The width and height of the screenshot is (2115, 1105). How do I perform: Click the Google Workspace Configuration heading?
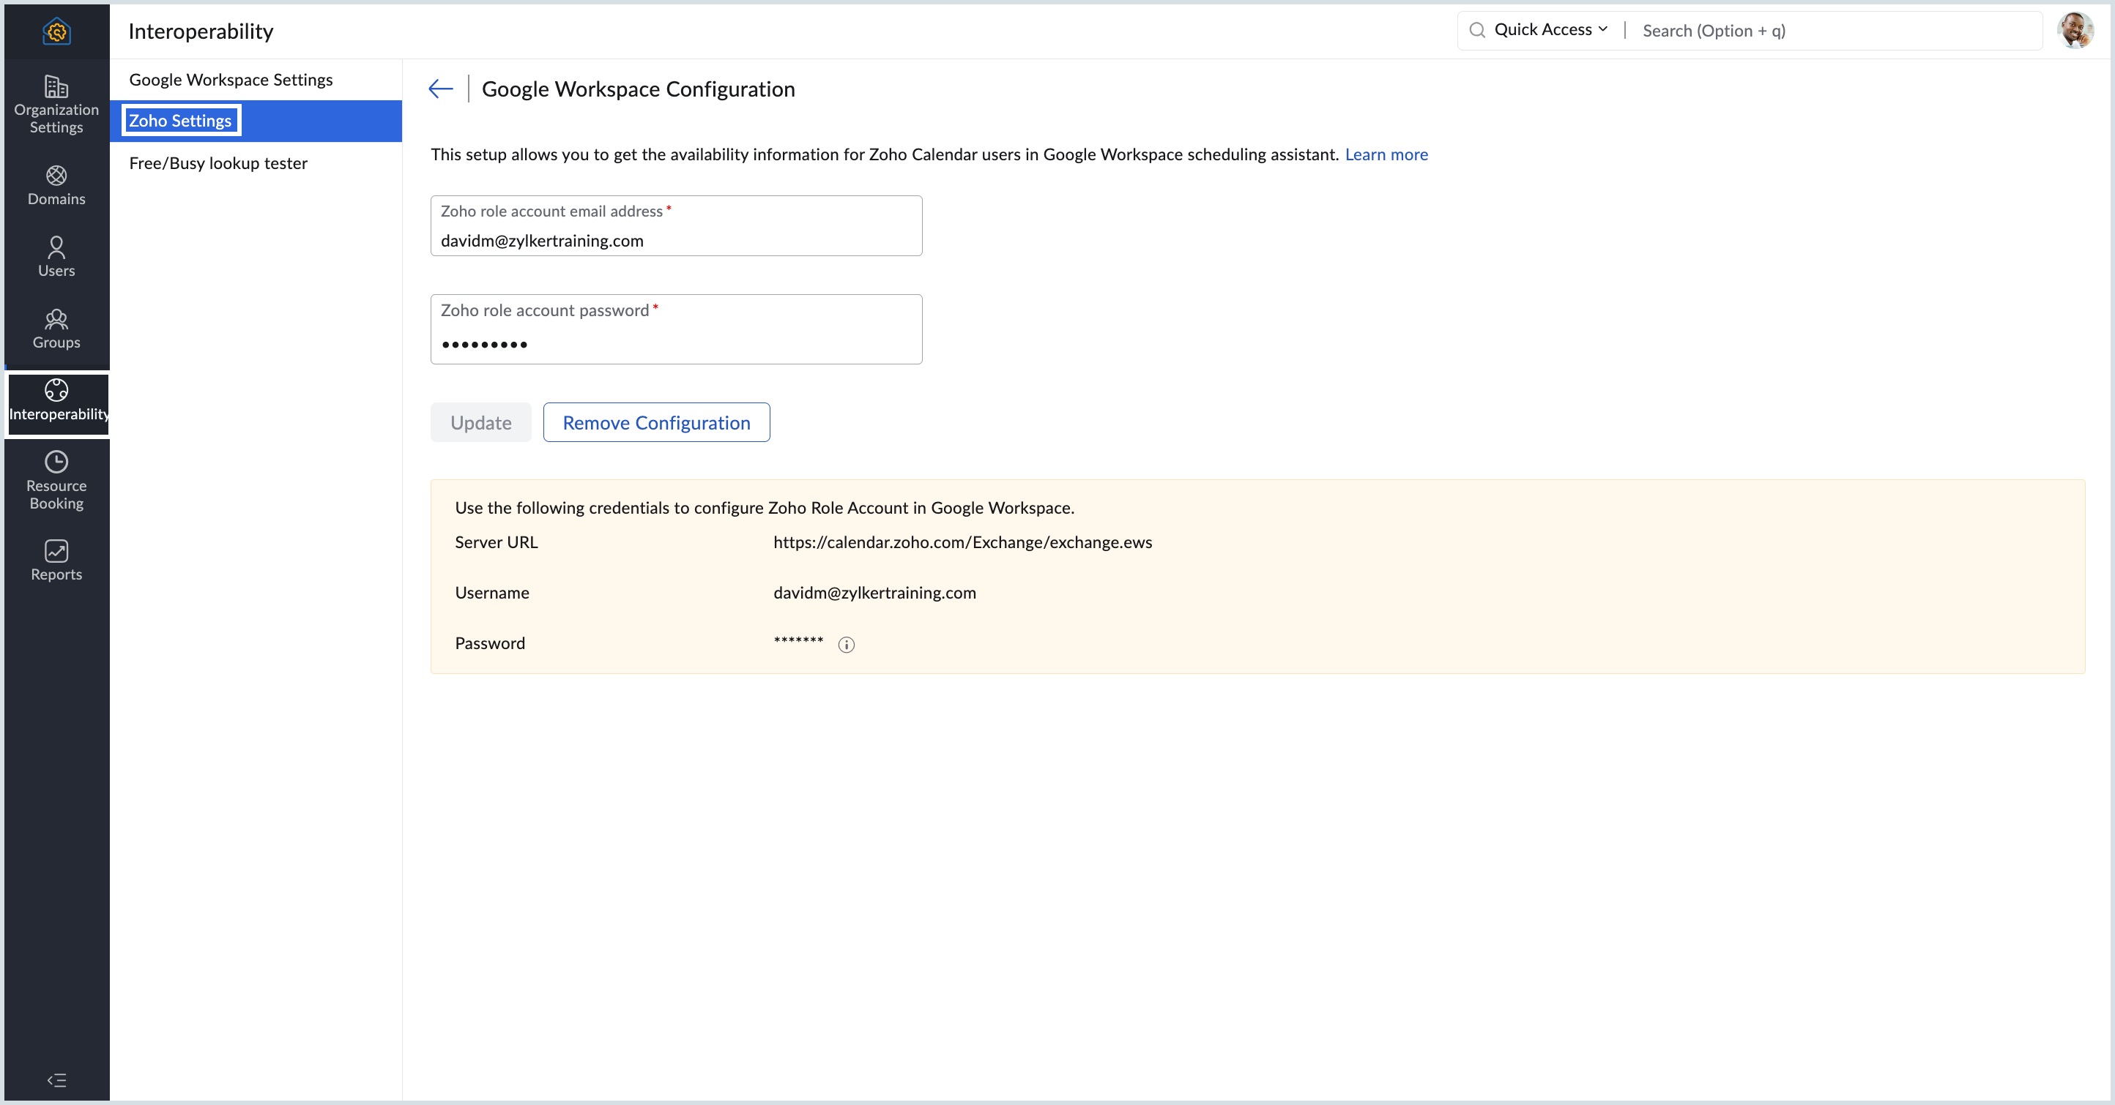pyautogui.click(x=639, y=89)
